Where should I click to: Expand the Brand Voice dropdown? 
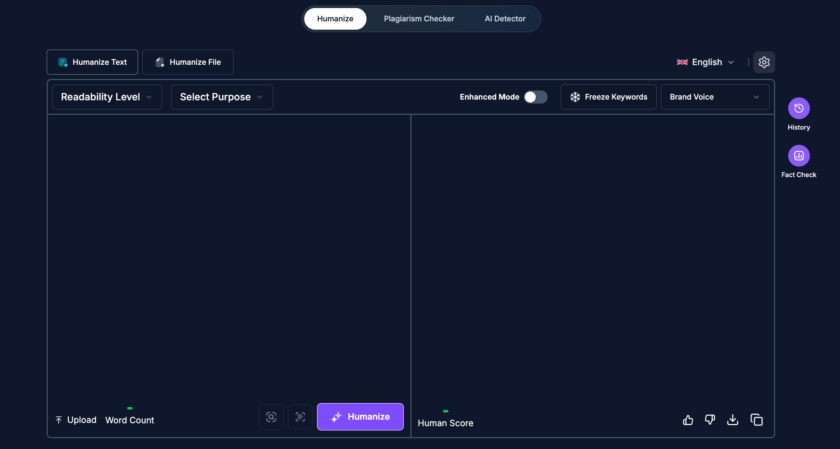[x=715, y=97]
